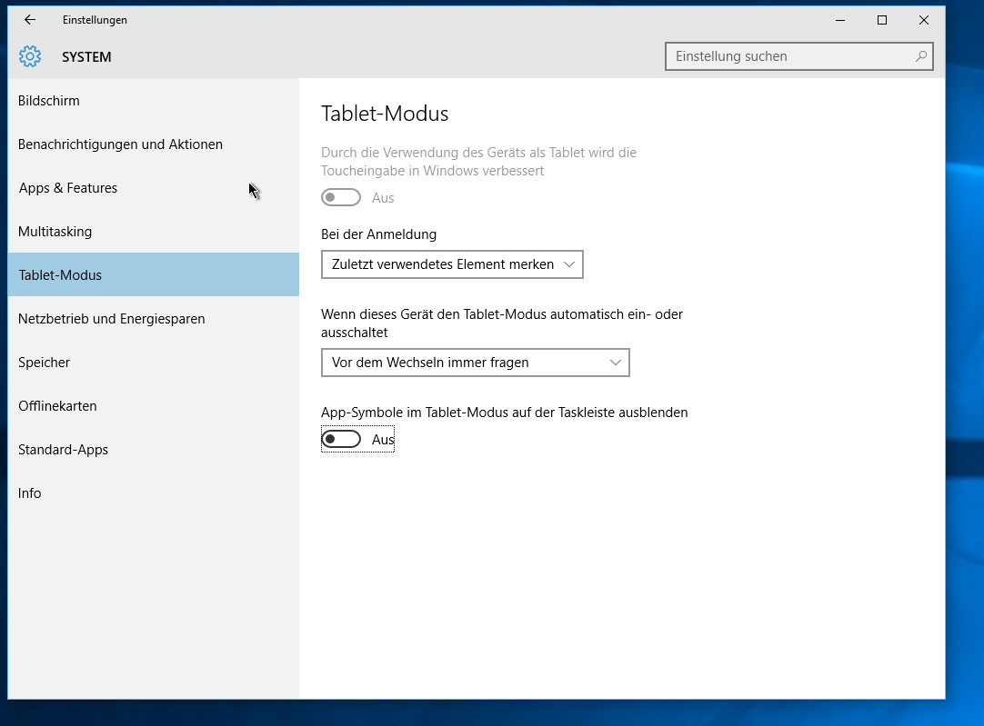This screenshot has width=984, height=726.
Task: Toggle the Tablet mode touch input switch
Action: click(x=341, y=197)
